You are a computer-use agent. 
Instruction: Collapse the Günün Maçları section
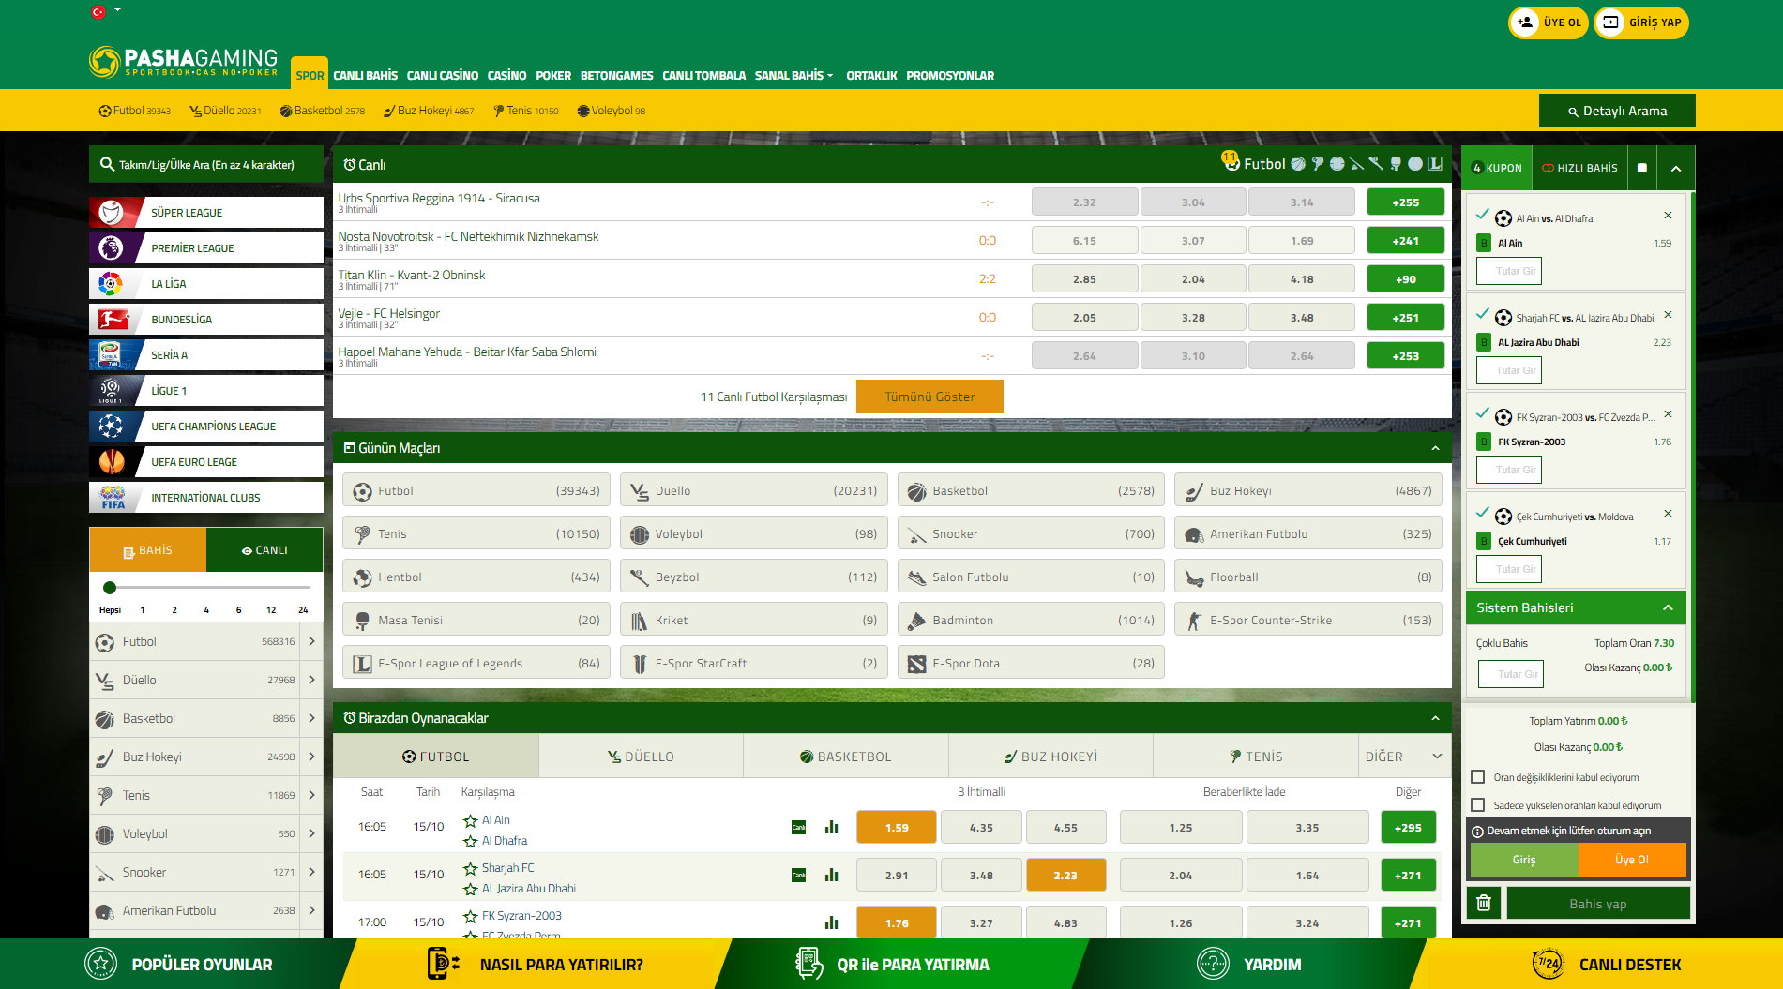pyautogui.click(x=1435, y=448)
